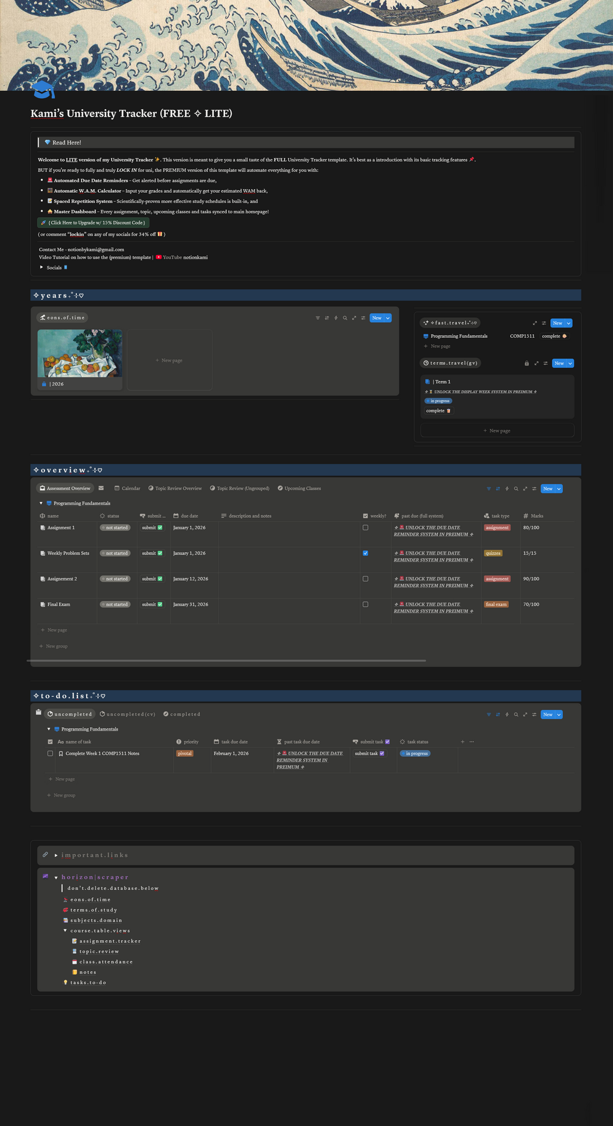This screenshot has width=613, height=1126.
Task: Click the envelope view icon beside Assessment Overview
Action: point(101,488)
